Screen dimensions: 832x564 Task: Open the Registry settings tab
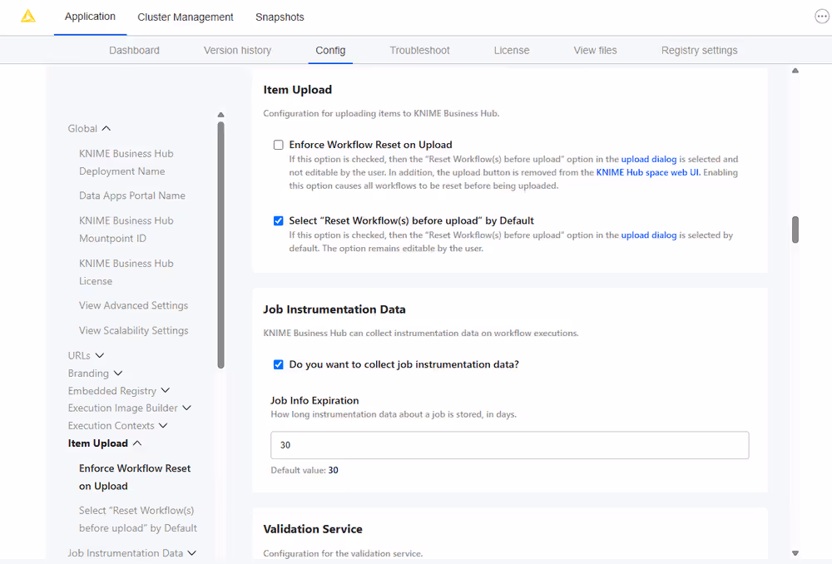(x=699, y=50)
